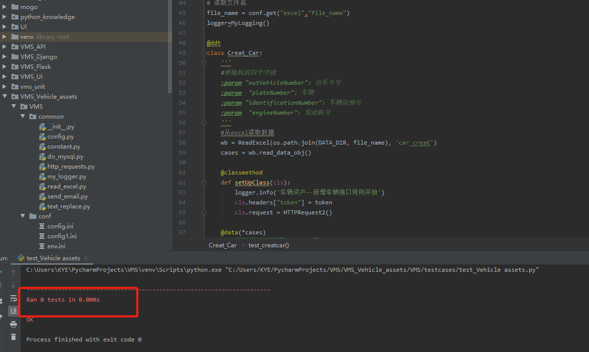Expand the UI folder
Viewport: 589px width, 352px height.
coord(4,26)
